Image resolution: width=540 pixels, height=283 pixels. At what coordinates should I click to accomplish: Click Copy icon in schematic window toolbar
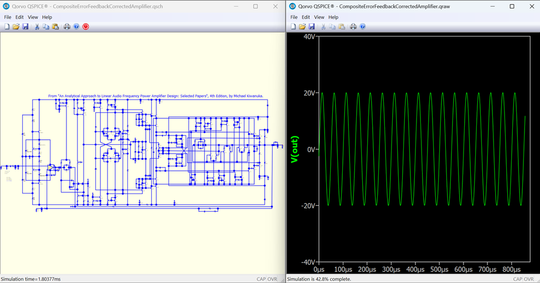click(46, 27)
